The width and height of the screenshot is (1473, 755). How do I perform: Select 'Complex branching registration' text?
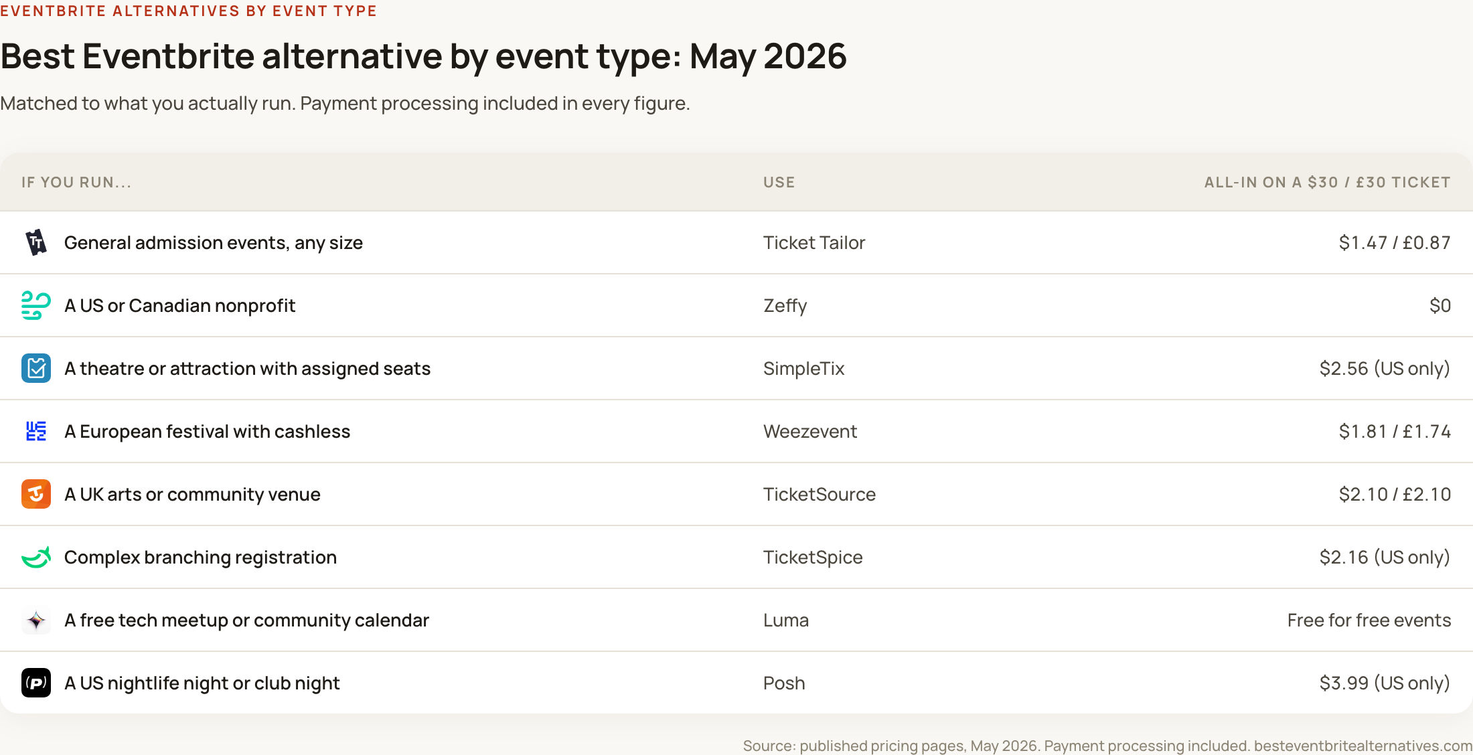pyautogui.click(x=200, y=558)
